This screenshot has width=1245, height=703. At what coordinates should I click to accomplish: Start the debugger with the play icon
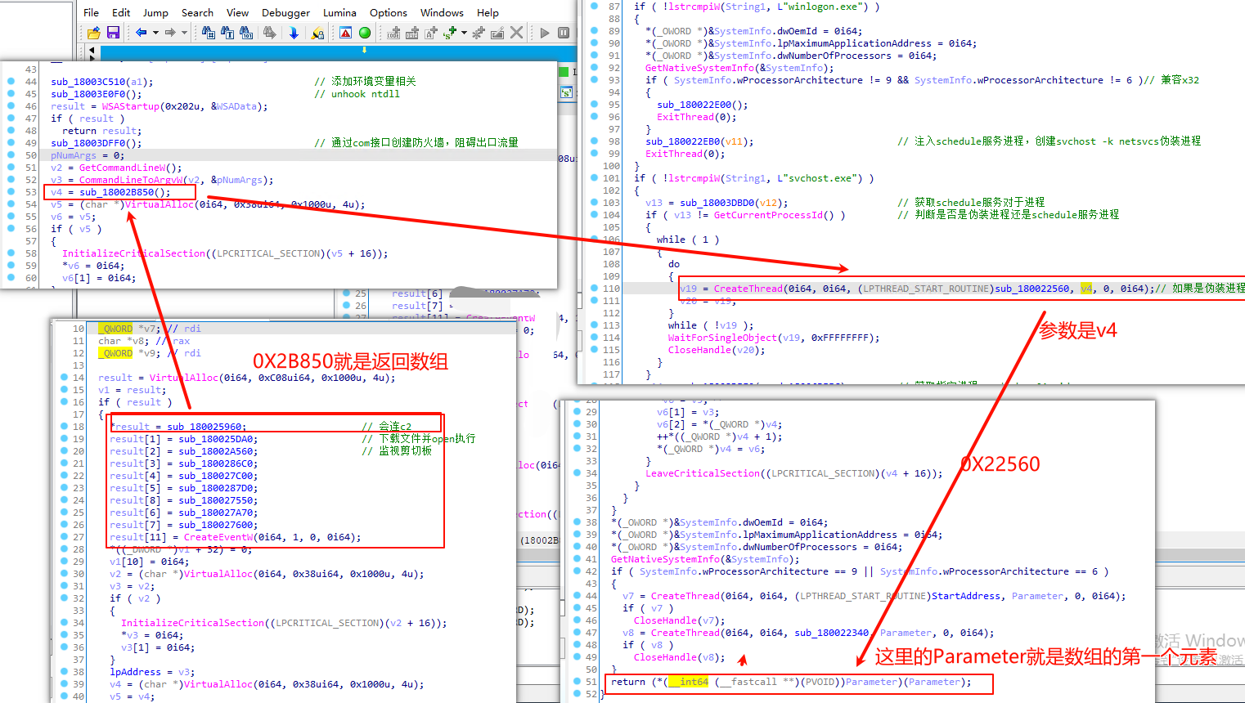point(545,33)
